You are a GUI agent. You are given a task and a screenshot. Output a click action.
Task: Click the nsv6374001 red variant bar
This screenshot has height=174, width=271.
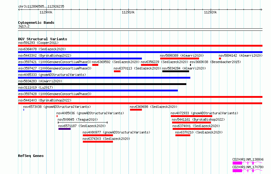[x=192, y=129]
